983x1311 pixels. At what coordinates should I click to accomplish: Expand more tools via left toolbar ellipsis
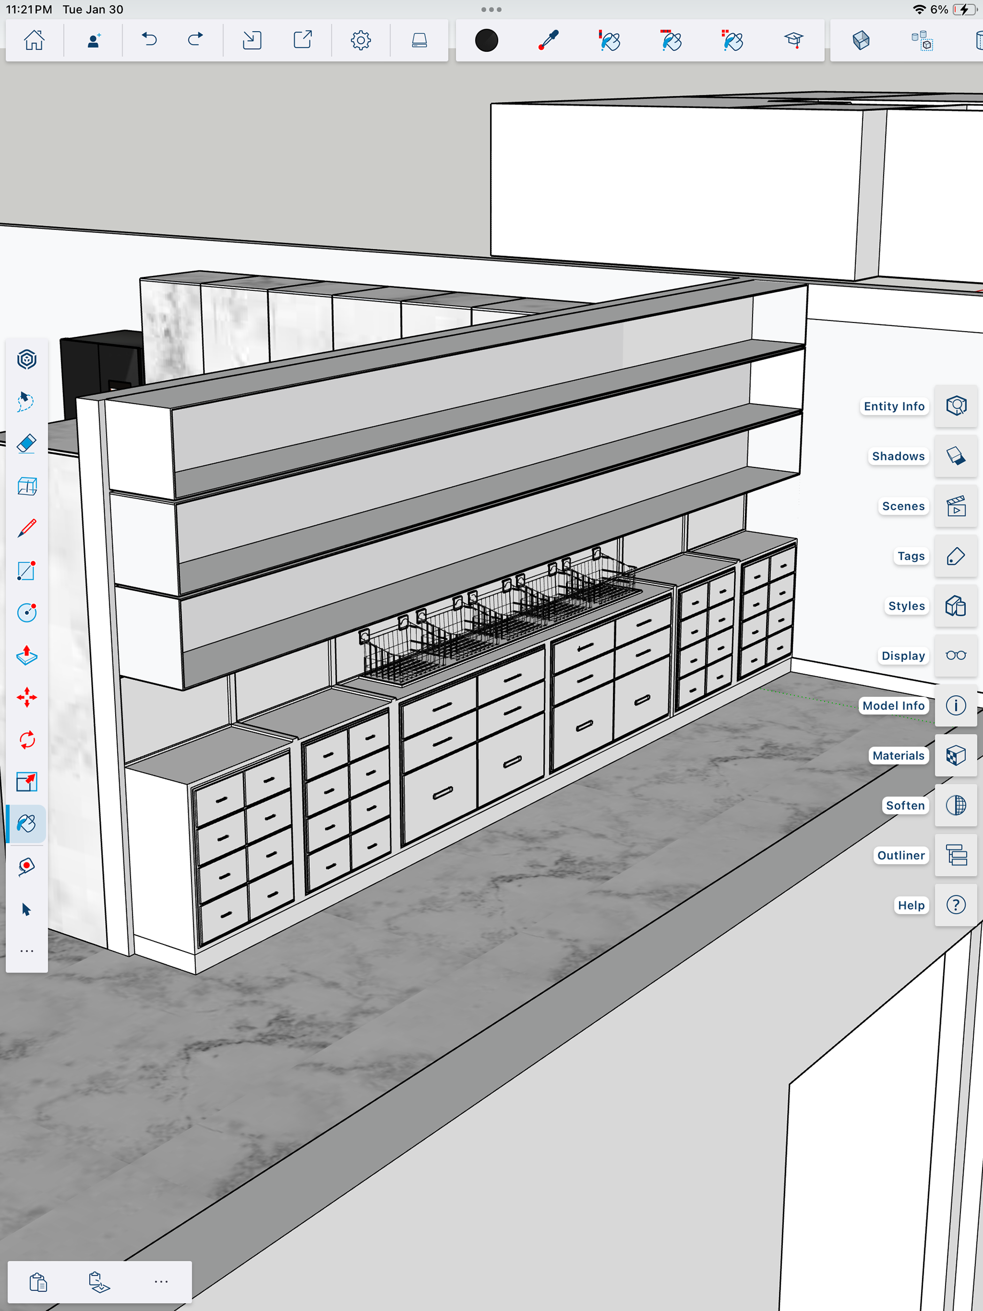point(27,951)
